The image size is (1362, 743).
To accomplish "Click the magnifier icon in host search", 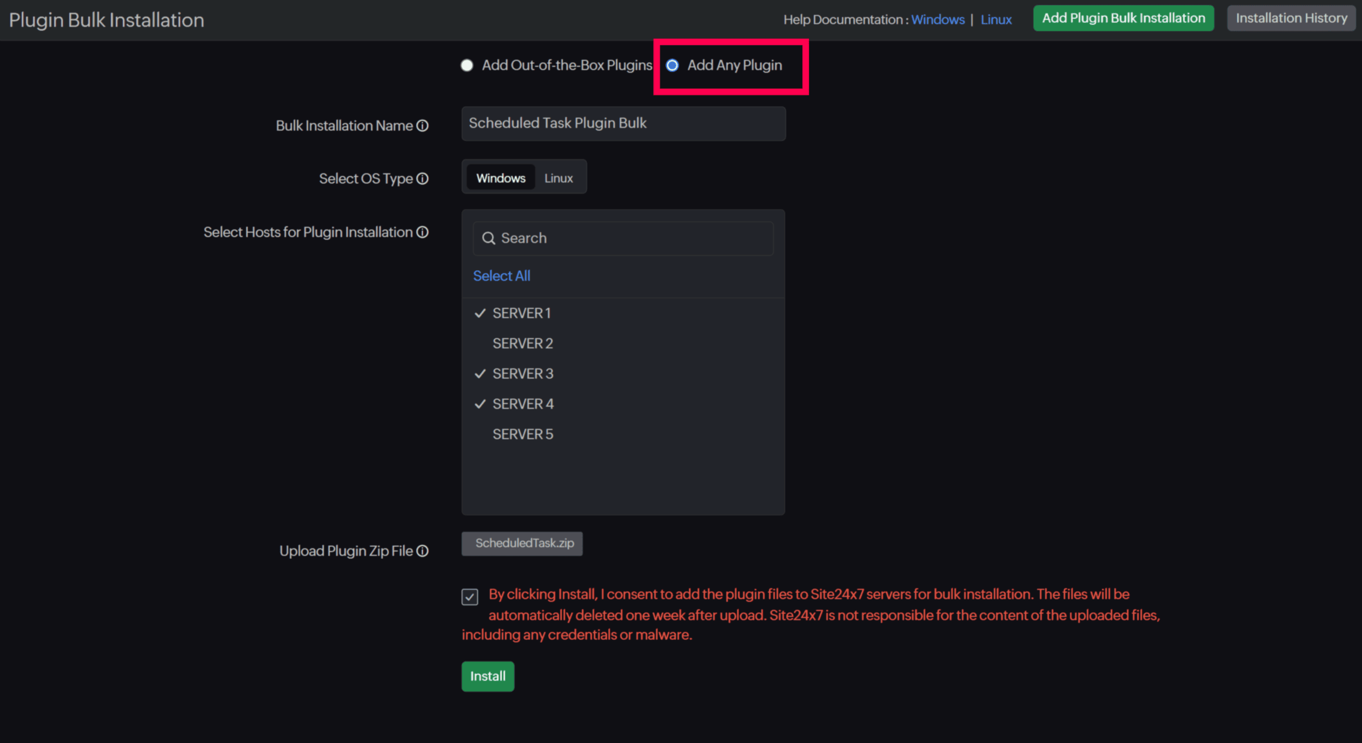I will (488, 238).
